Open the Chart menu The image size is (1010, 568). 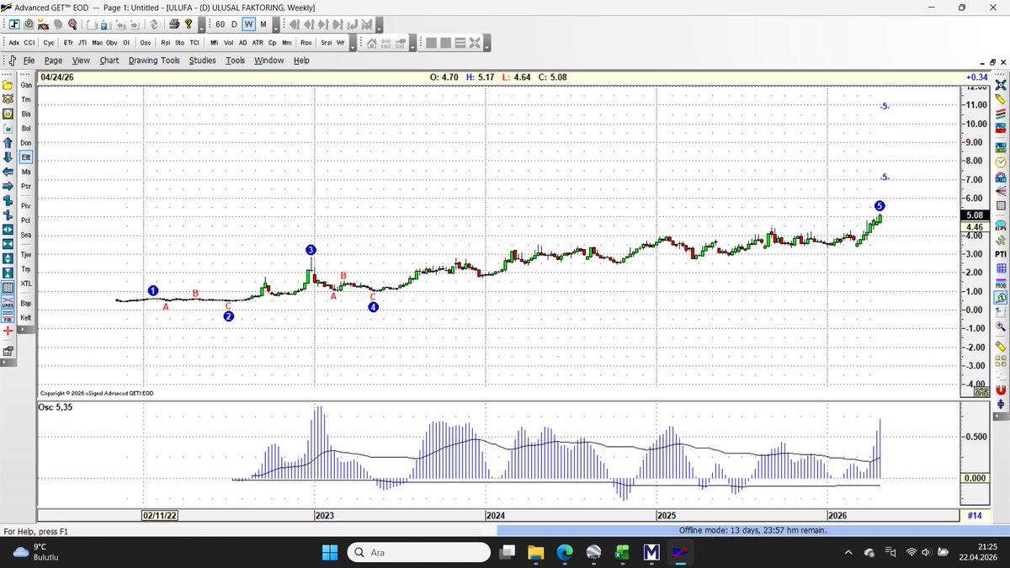tap(109, 61)
